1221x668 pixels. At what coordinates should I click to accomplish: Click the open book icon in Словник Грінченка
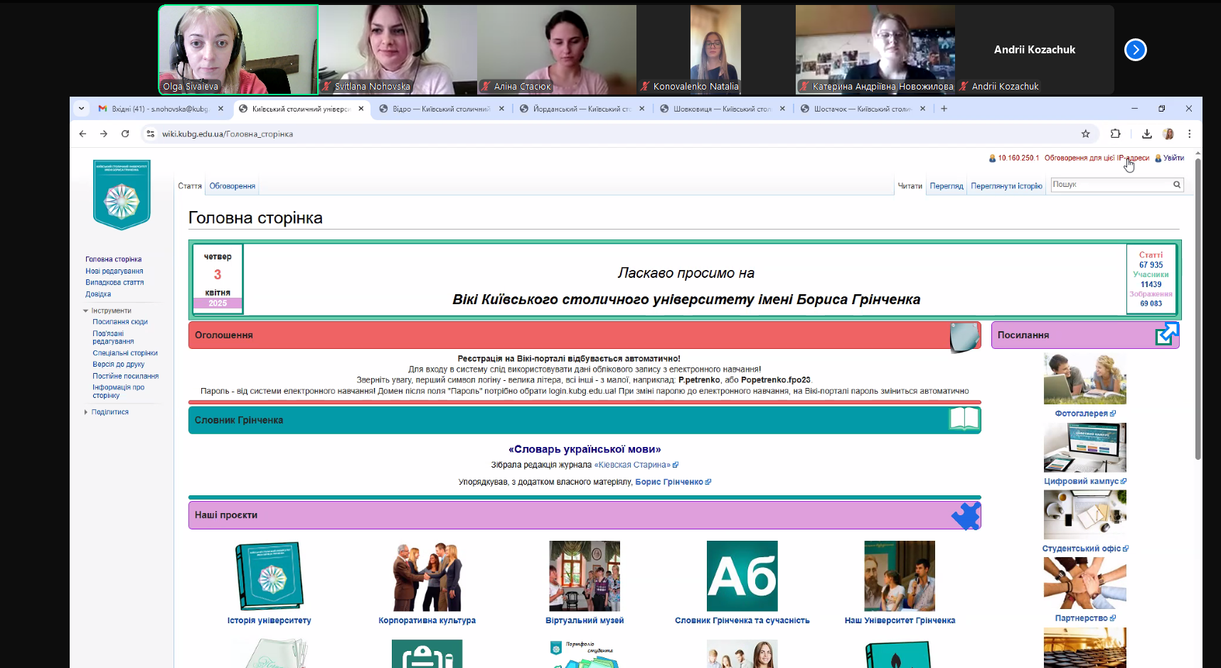click(x=964, y=419)
